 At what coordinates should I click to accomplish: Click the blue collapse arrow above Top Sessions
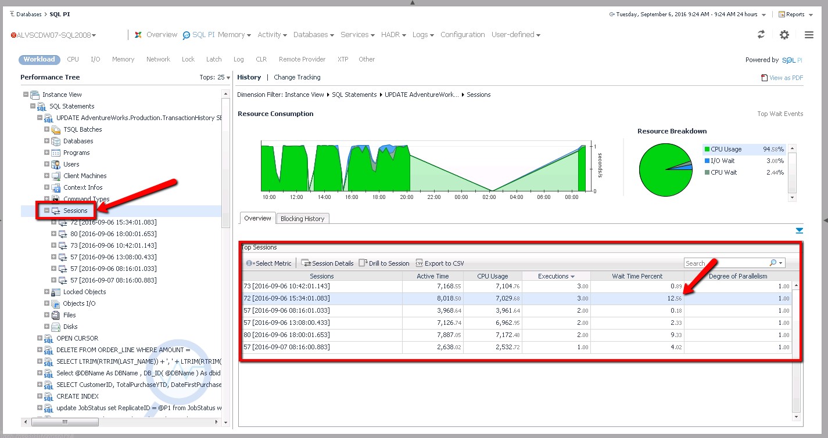(800, 231)
